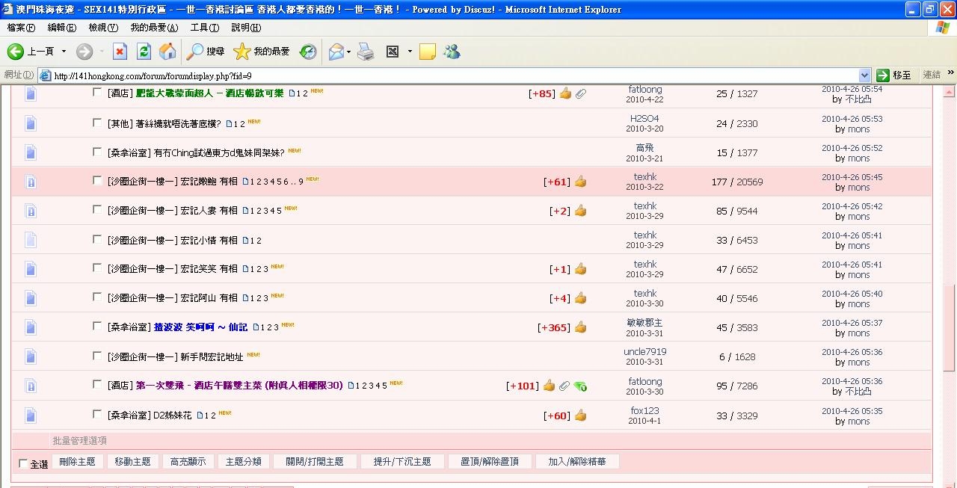Check the box for uncle7919's thread row
Screen dimensions: 957x488
tap(97, 356)
